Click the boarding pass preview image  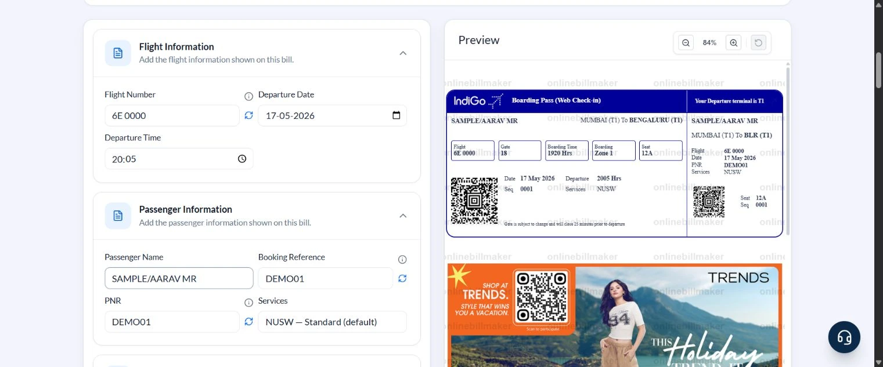click(614, 163)
